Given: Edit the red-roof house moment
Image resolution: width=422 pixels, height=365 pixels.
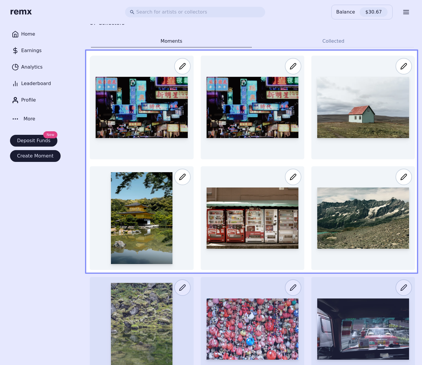Looking at the screenshot, I should pos(403,66).
